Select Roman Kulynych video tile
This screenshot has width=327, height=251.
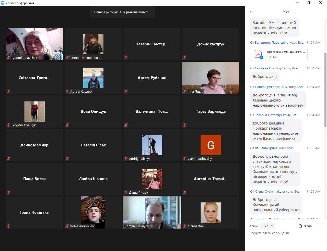[x=152, y=212]
